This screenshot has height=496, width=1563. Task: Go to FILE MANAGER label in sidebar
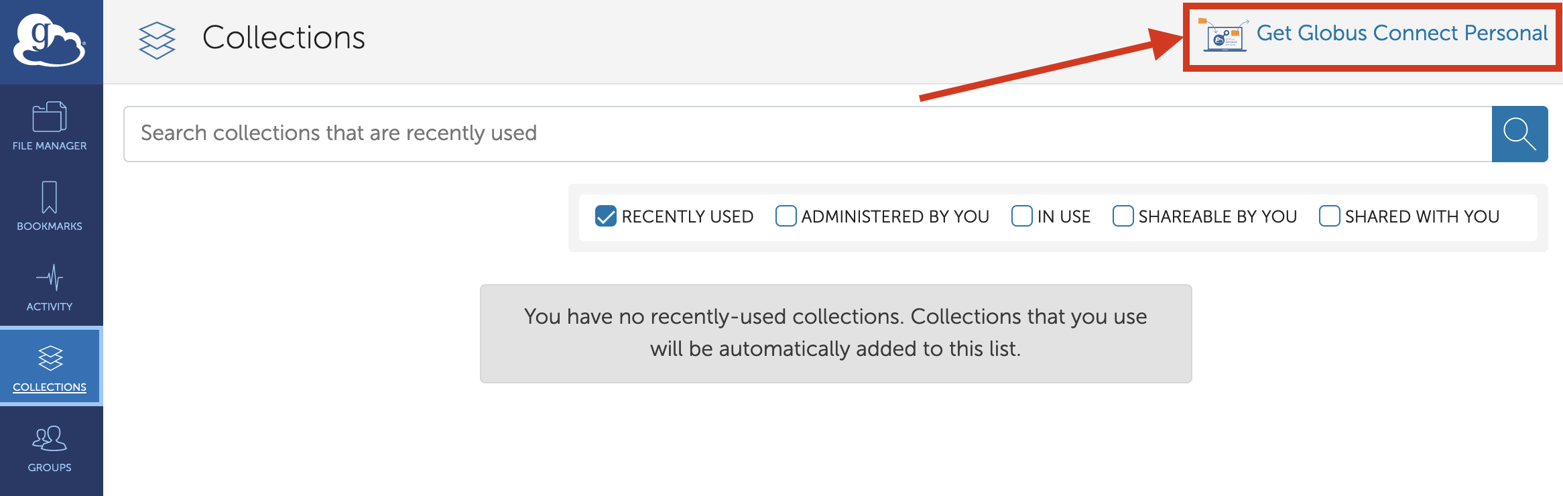coord(50,146)
